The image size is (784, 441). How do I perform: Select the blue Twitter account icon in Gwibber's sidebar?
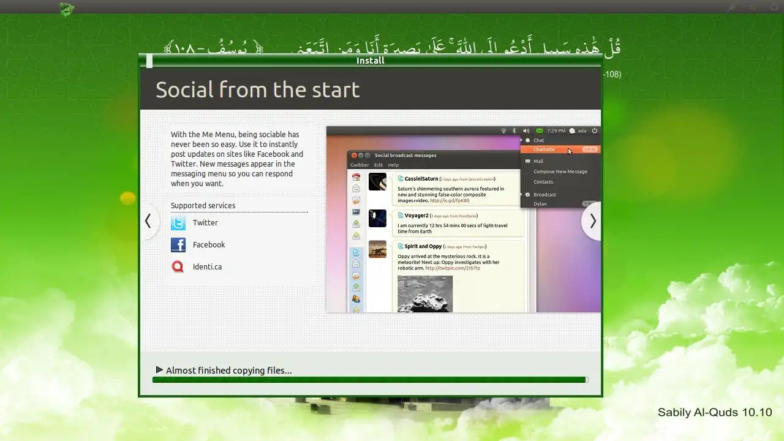coord(356,253)
